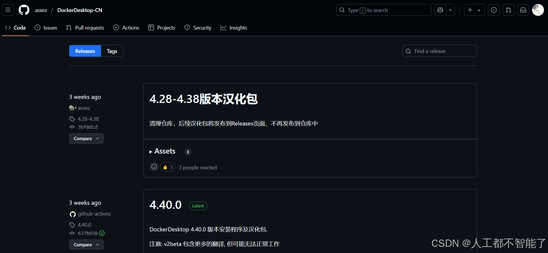
Task: Open the notifications inbox icon
Action: [523, 10]
